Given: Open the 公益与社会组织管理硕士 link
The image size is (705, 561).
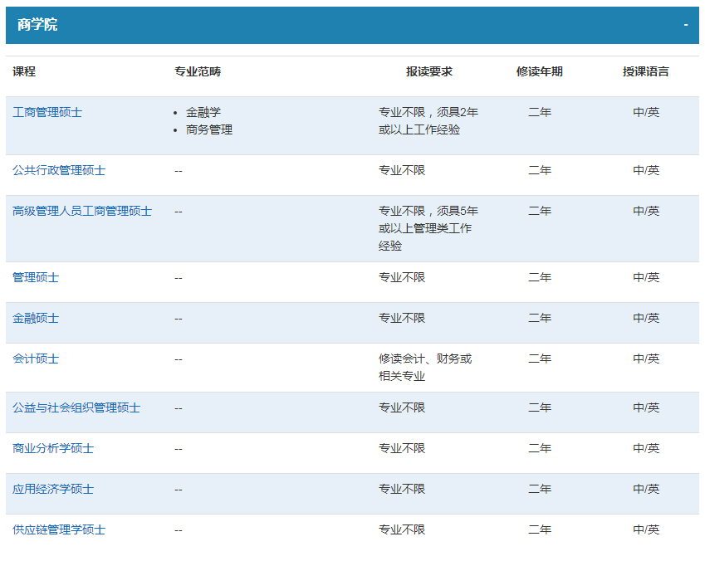Looking at the screenshot, I should click(76, 407).
